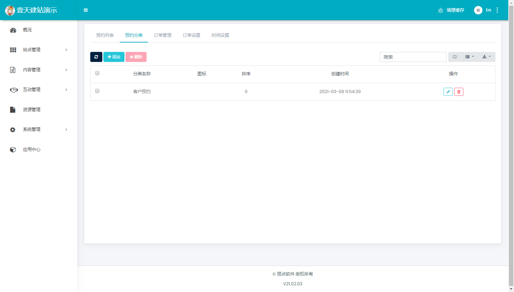The image size is (514, 292).
Task: Click the 内容管理 document icon
Action: pos(13,70)
